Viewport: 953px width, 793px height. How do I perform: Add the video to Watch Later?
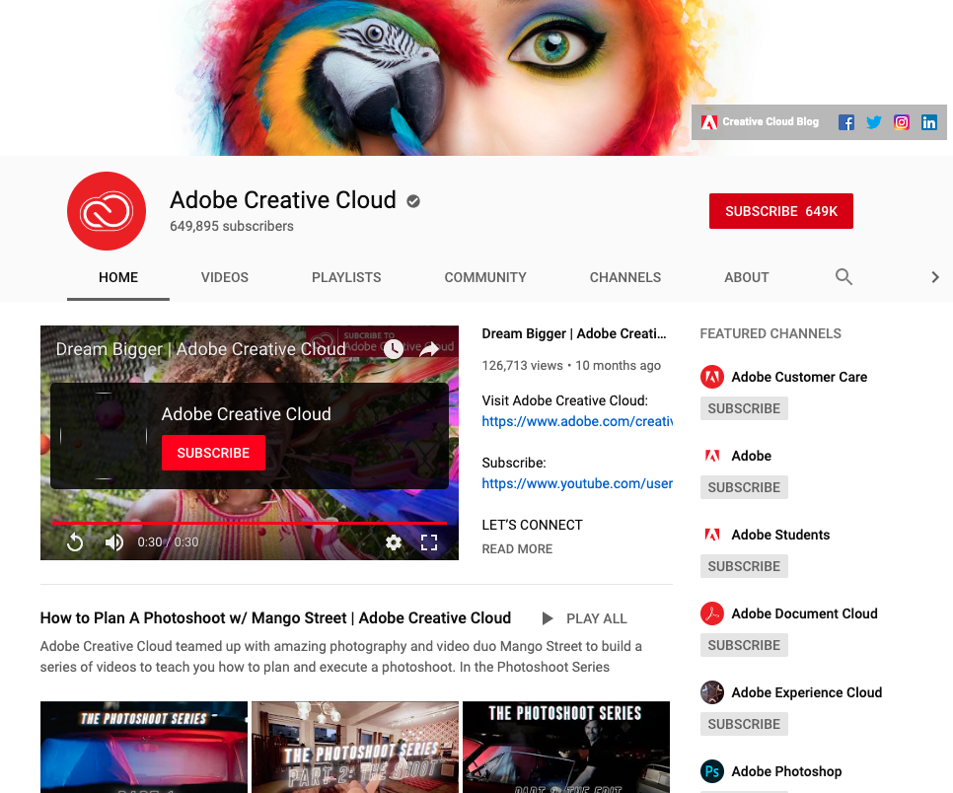393,349
